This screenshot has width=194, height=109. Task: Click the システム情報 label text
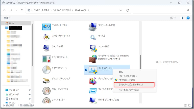point(57,46)
